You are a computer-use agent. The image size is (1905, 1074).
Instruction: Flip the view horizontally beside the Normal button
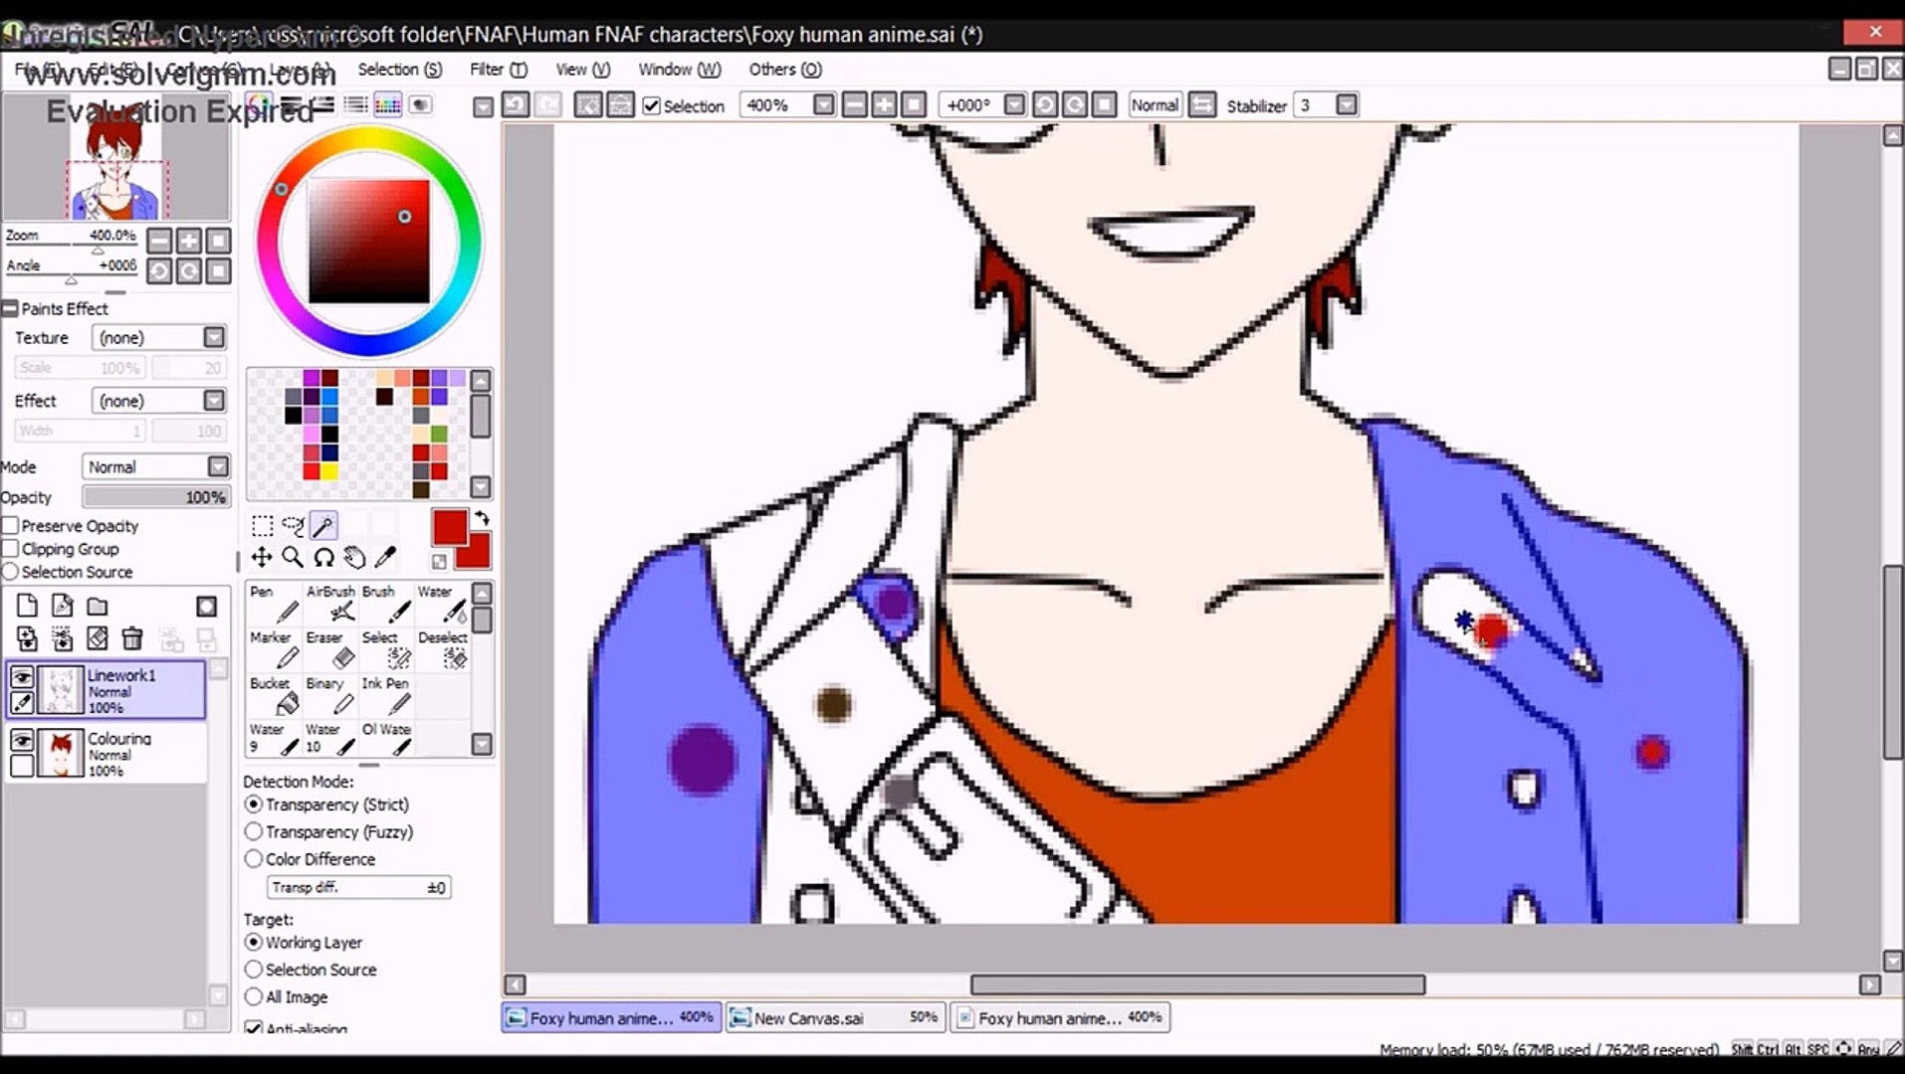tap(1202, 104)
